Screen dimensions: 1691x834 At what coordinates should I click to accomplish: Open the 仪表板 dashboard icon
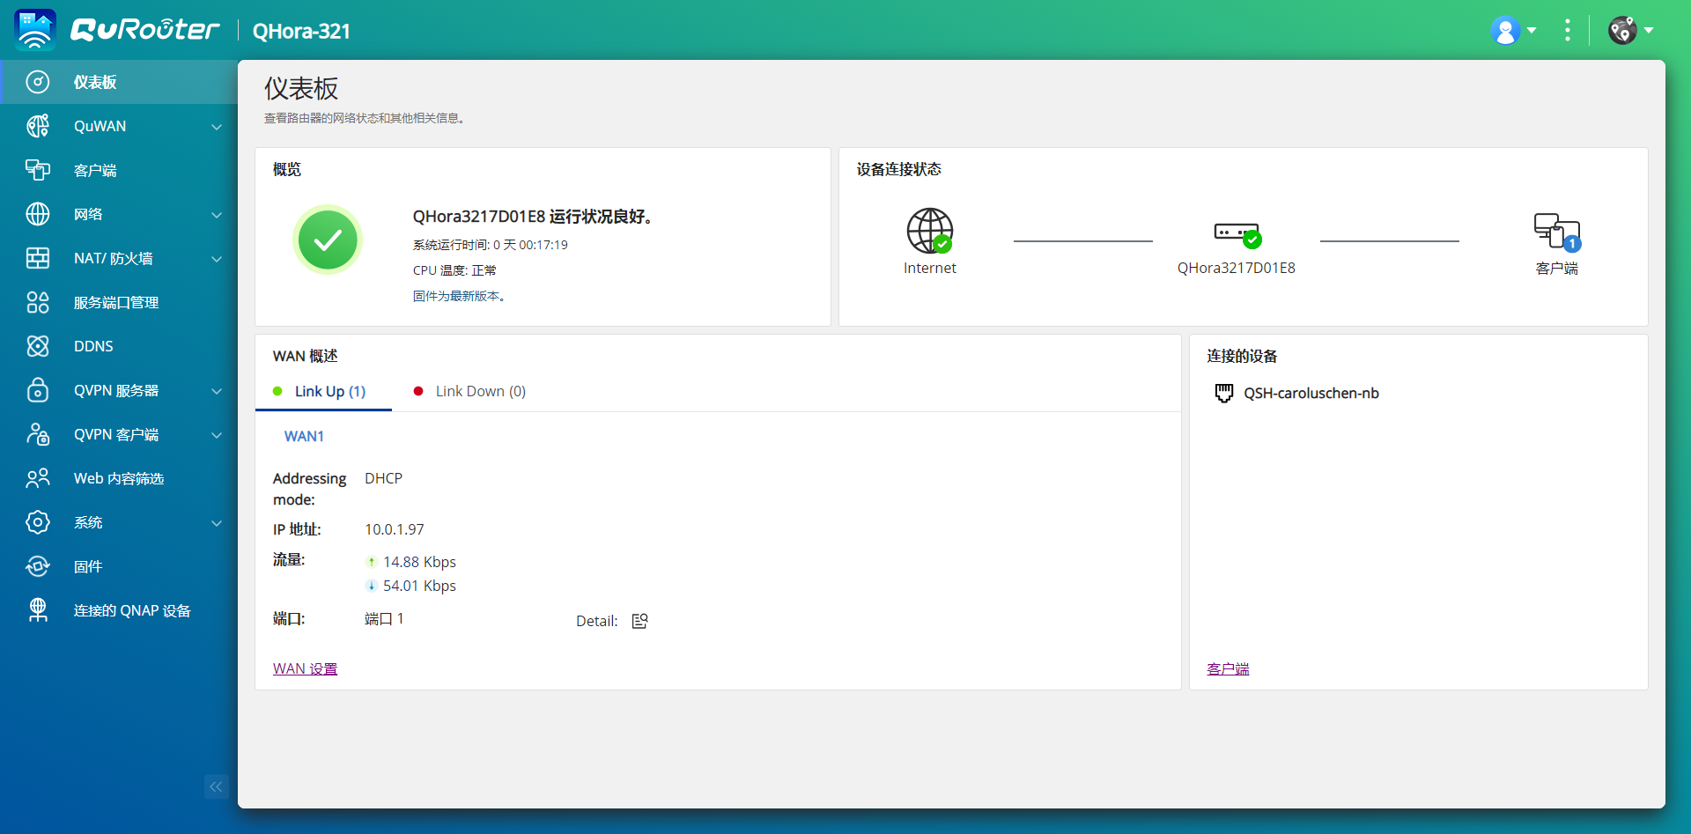[38, 82]
